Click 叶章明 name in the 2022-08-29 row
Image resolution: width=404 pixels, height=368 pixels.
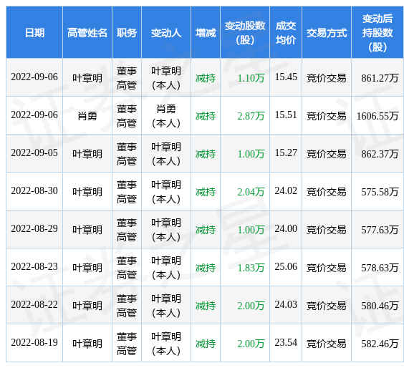pos(87,230)
